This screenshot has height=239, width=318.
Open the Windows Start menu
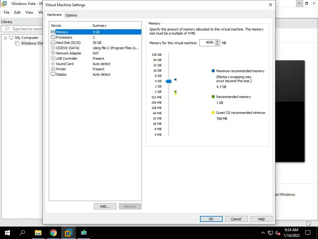click(7, 233)
